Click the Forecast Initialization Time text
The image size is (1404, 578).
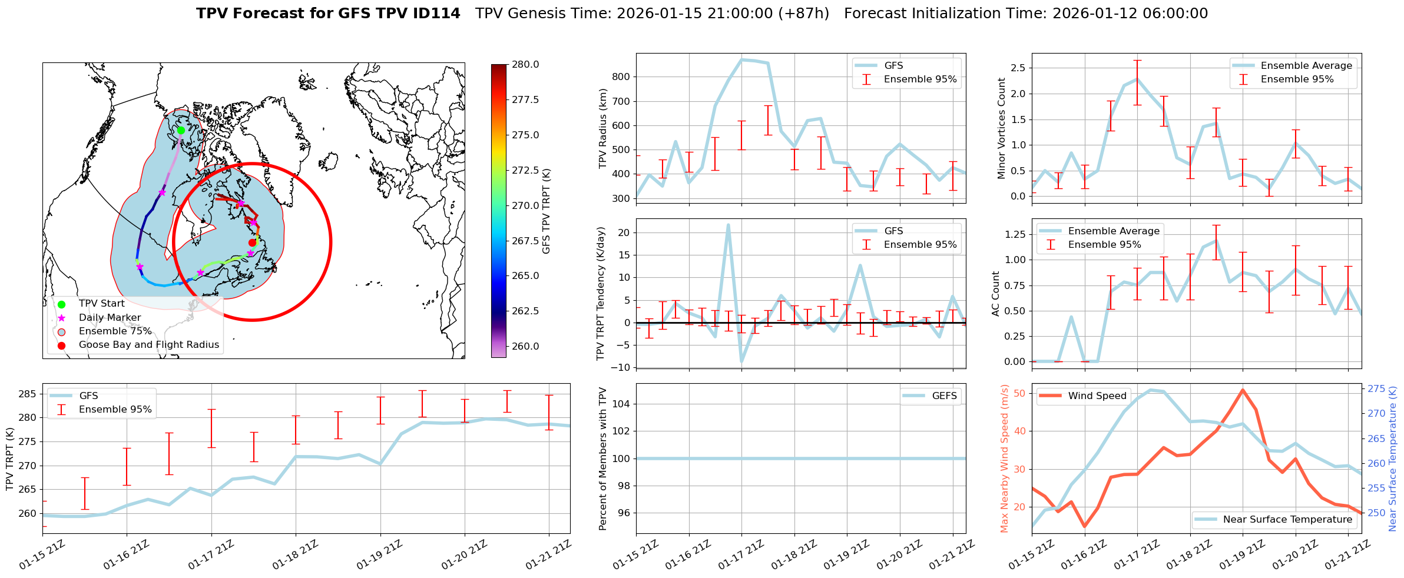click(x=1025, y=14)
